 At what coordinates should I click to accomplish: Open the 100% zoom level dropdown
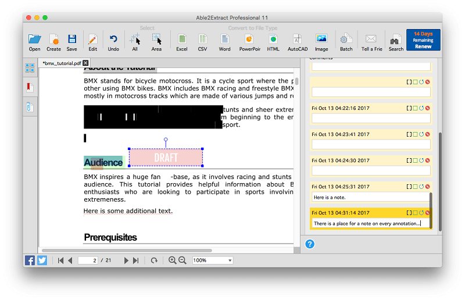click(x=212, y=260)
